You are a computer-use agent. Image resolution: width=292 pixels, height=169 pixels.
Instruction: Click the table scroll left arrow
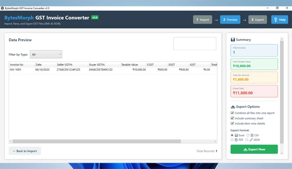click(11, 141)
